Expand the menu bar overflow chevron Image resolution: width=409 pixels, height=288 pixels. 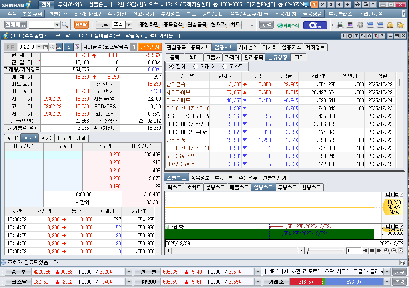403,14
